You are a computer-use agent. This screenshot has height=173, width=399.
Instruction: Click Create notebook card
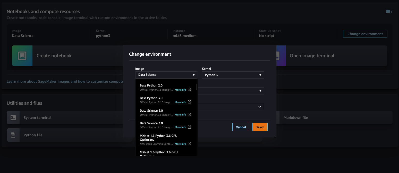(67, 56)
